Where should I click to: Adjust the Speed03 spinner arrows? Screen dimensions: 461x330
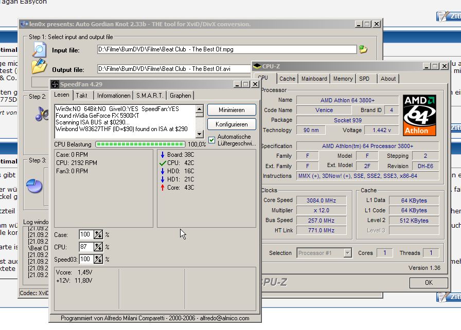[x=98, y=259]
